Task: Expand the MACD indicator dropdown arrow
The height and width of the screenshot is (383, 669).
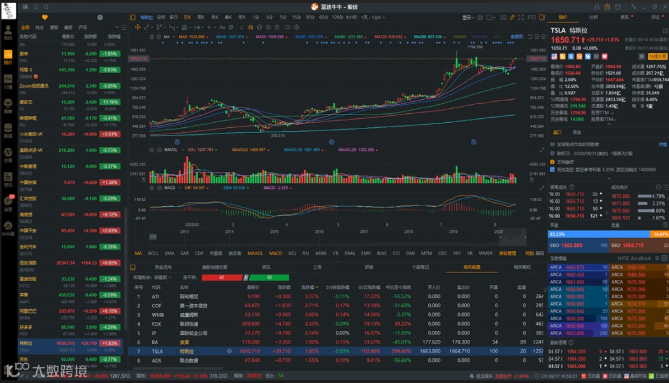Action: click(x=180, y=188)
